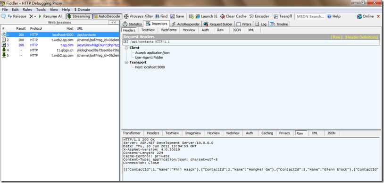The height and width of the screenshot is (183, 384).
Task: Select request JSON inspector tab
Action: pyautogui.click(x=236, y=30)
